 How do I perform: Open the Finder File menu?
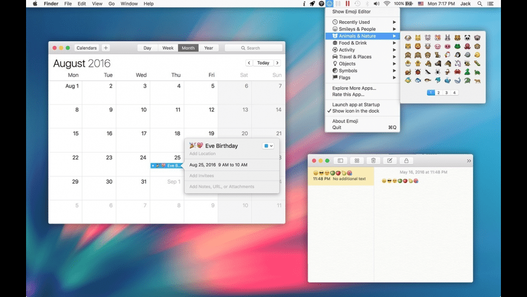[68, 4]
